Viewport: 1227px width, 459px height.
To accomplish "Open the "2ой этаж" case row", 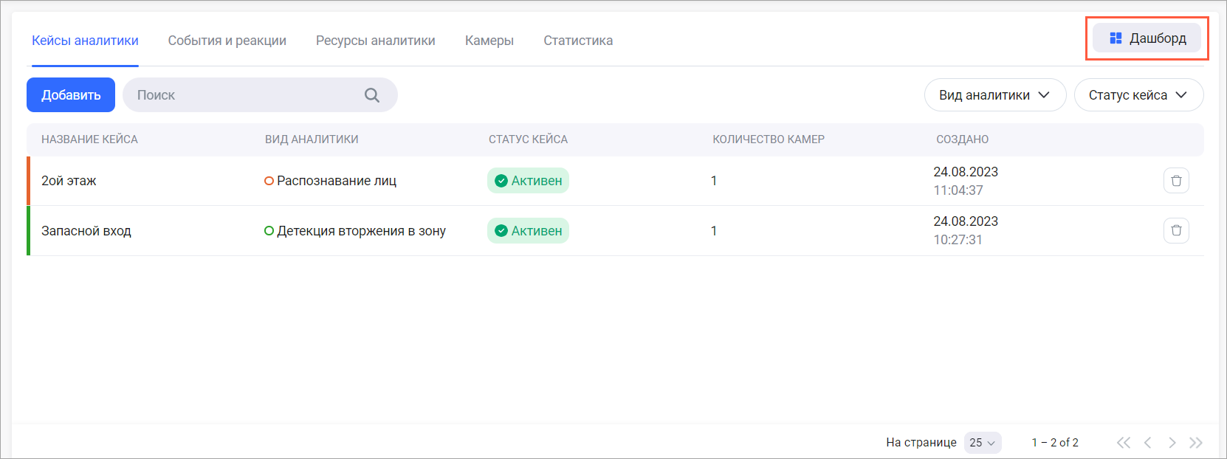I will click(x=69, y=181).
